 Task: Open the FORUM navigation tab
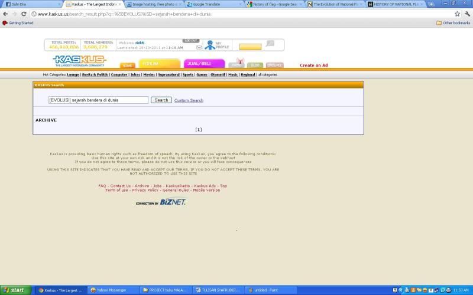[159, 64]
